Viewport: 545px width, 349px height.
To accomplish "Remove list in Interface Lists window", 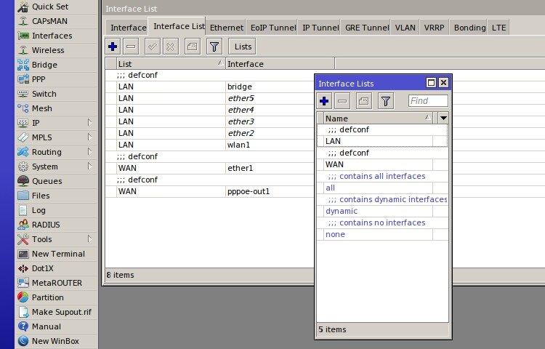I will pyautogui.click(x=342, y=101).
